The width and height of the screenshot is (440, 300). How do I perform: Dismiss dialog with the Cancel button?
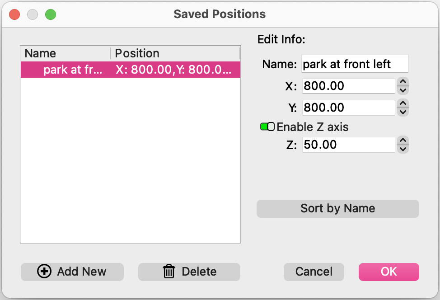click(x=314, y=272)
